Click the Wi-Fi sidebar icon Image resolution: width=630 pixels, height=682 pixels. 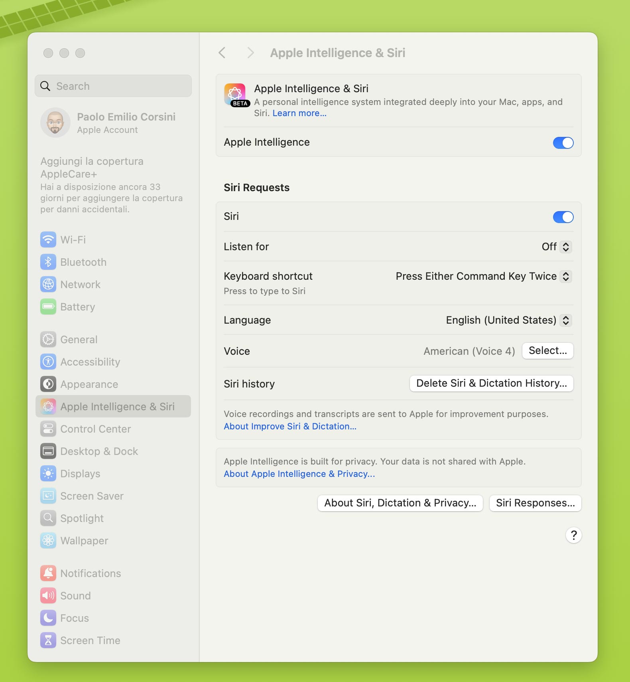[48, 239]
